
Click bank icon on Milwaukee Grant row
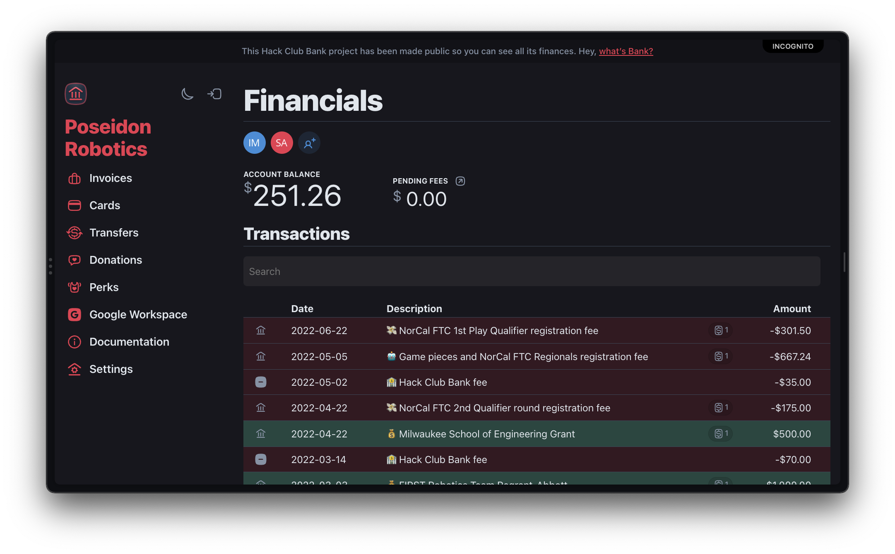coord(261,434)
